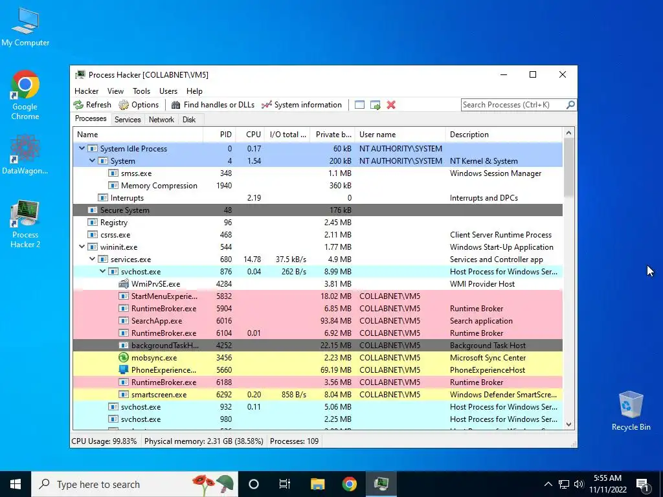Collapse the wininit.exe tree node
This screenshot has height=497, width=663.
pyautogui.click(x=82, y=247)
